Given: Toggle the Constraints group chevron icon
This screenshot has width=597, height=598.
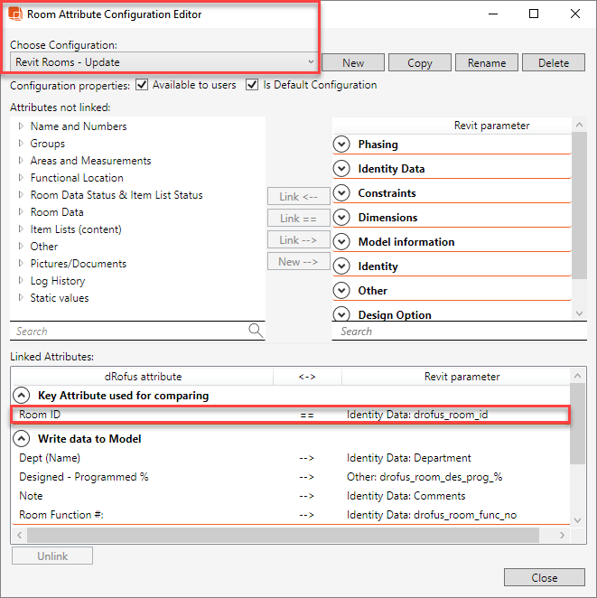Looking at the screenshot, I should coord(341,192).
